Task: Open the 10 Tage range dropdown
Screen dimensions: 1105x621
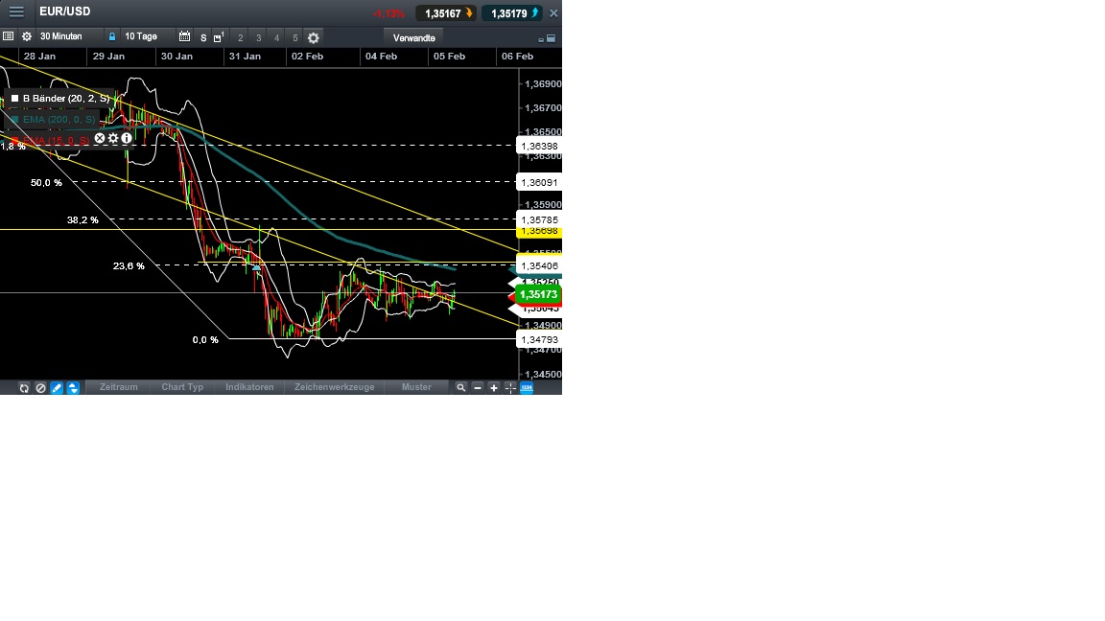Action: point(141,36)
